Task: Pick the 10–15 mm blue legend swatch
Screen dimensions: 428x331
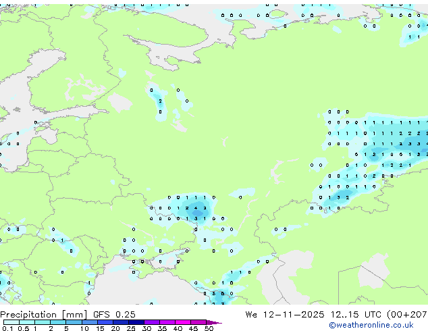Action: (90, 322)
